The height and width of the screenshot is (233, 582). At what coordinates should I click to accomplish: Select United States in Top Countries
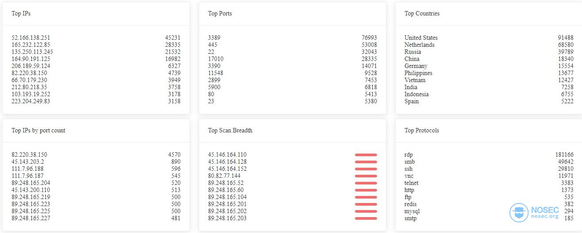pyautogui.click(x=421, y=38)
